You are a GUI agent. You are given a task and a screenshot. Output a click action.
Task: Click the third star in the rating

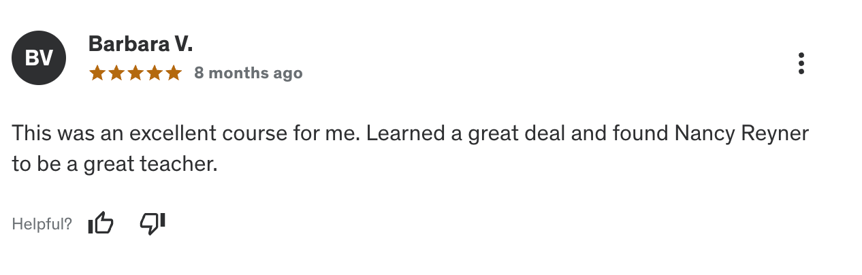click(135, 73)
